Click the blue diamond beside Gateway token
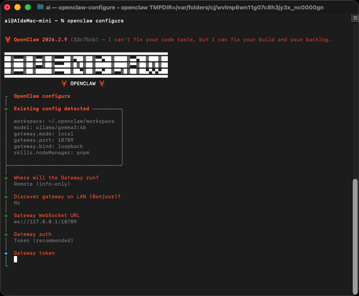 6,253
